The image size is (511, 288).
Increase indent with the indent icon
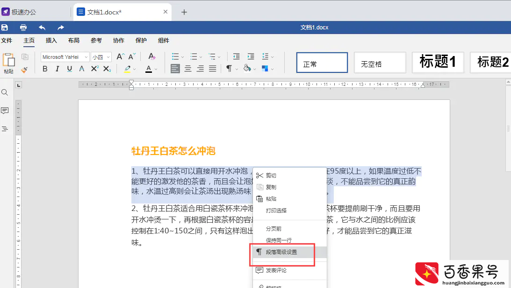251,56
